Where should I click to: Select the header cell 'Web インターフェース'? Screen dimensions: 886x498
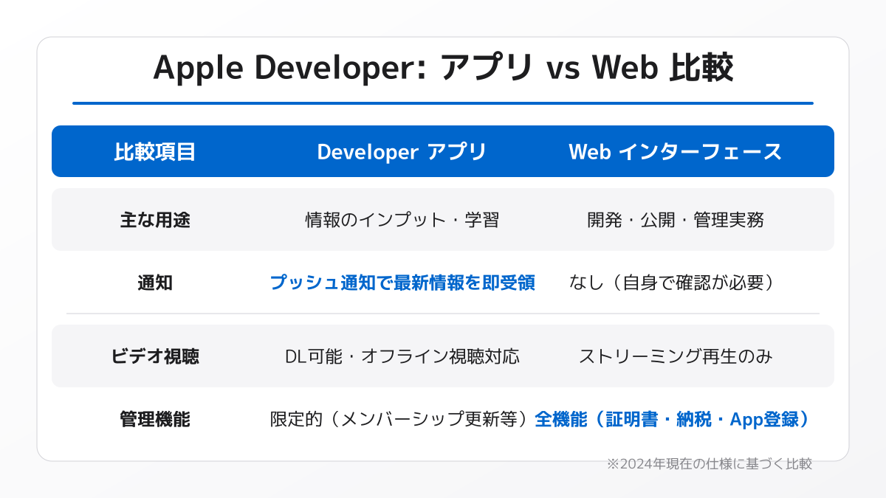(x=676, y=152)
